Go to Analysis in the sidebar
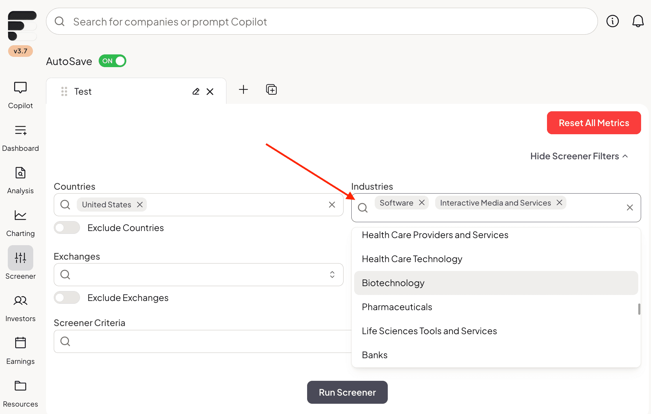This screenshot has height=414, width=651. [x=20, y=173]
